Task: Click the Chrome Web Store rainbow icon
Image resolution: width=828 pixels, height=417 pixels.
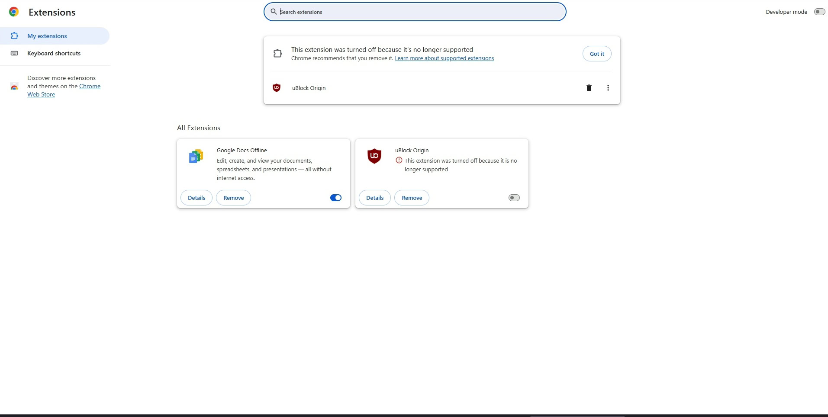Action: pyautogui.click(x=14, y=87)
